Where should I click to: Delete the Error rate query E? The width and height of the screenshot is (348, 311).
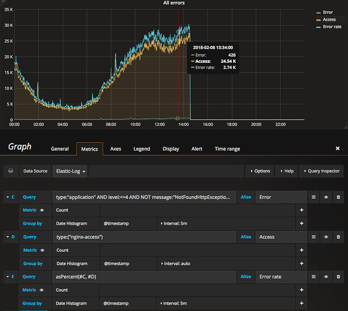(338, 277)
